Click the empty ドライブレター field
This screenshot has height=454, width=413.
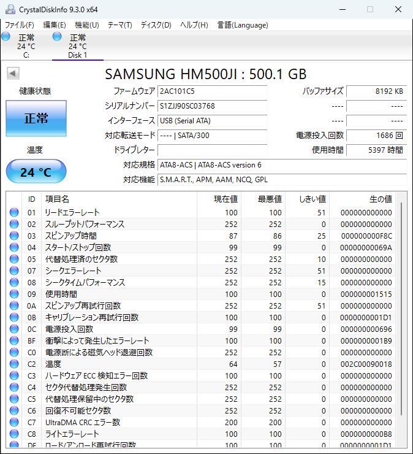(212, 150)
